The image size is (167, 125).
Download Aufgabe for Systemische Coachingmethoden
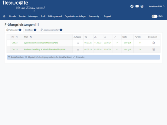tap(78, 43)
